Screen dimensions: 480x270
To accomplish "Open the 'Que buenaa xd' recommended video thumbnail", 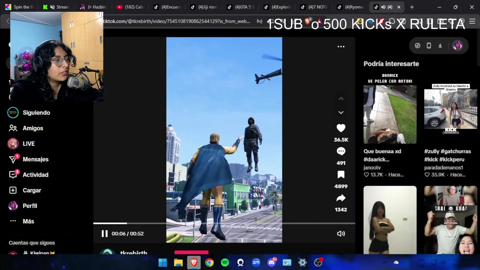I will point(390,108).
